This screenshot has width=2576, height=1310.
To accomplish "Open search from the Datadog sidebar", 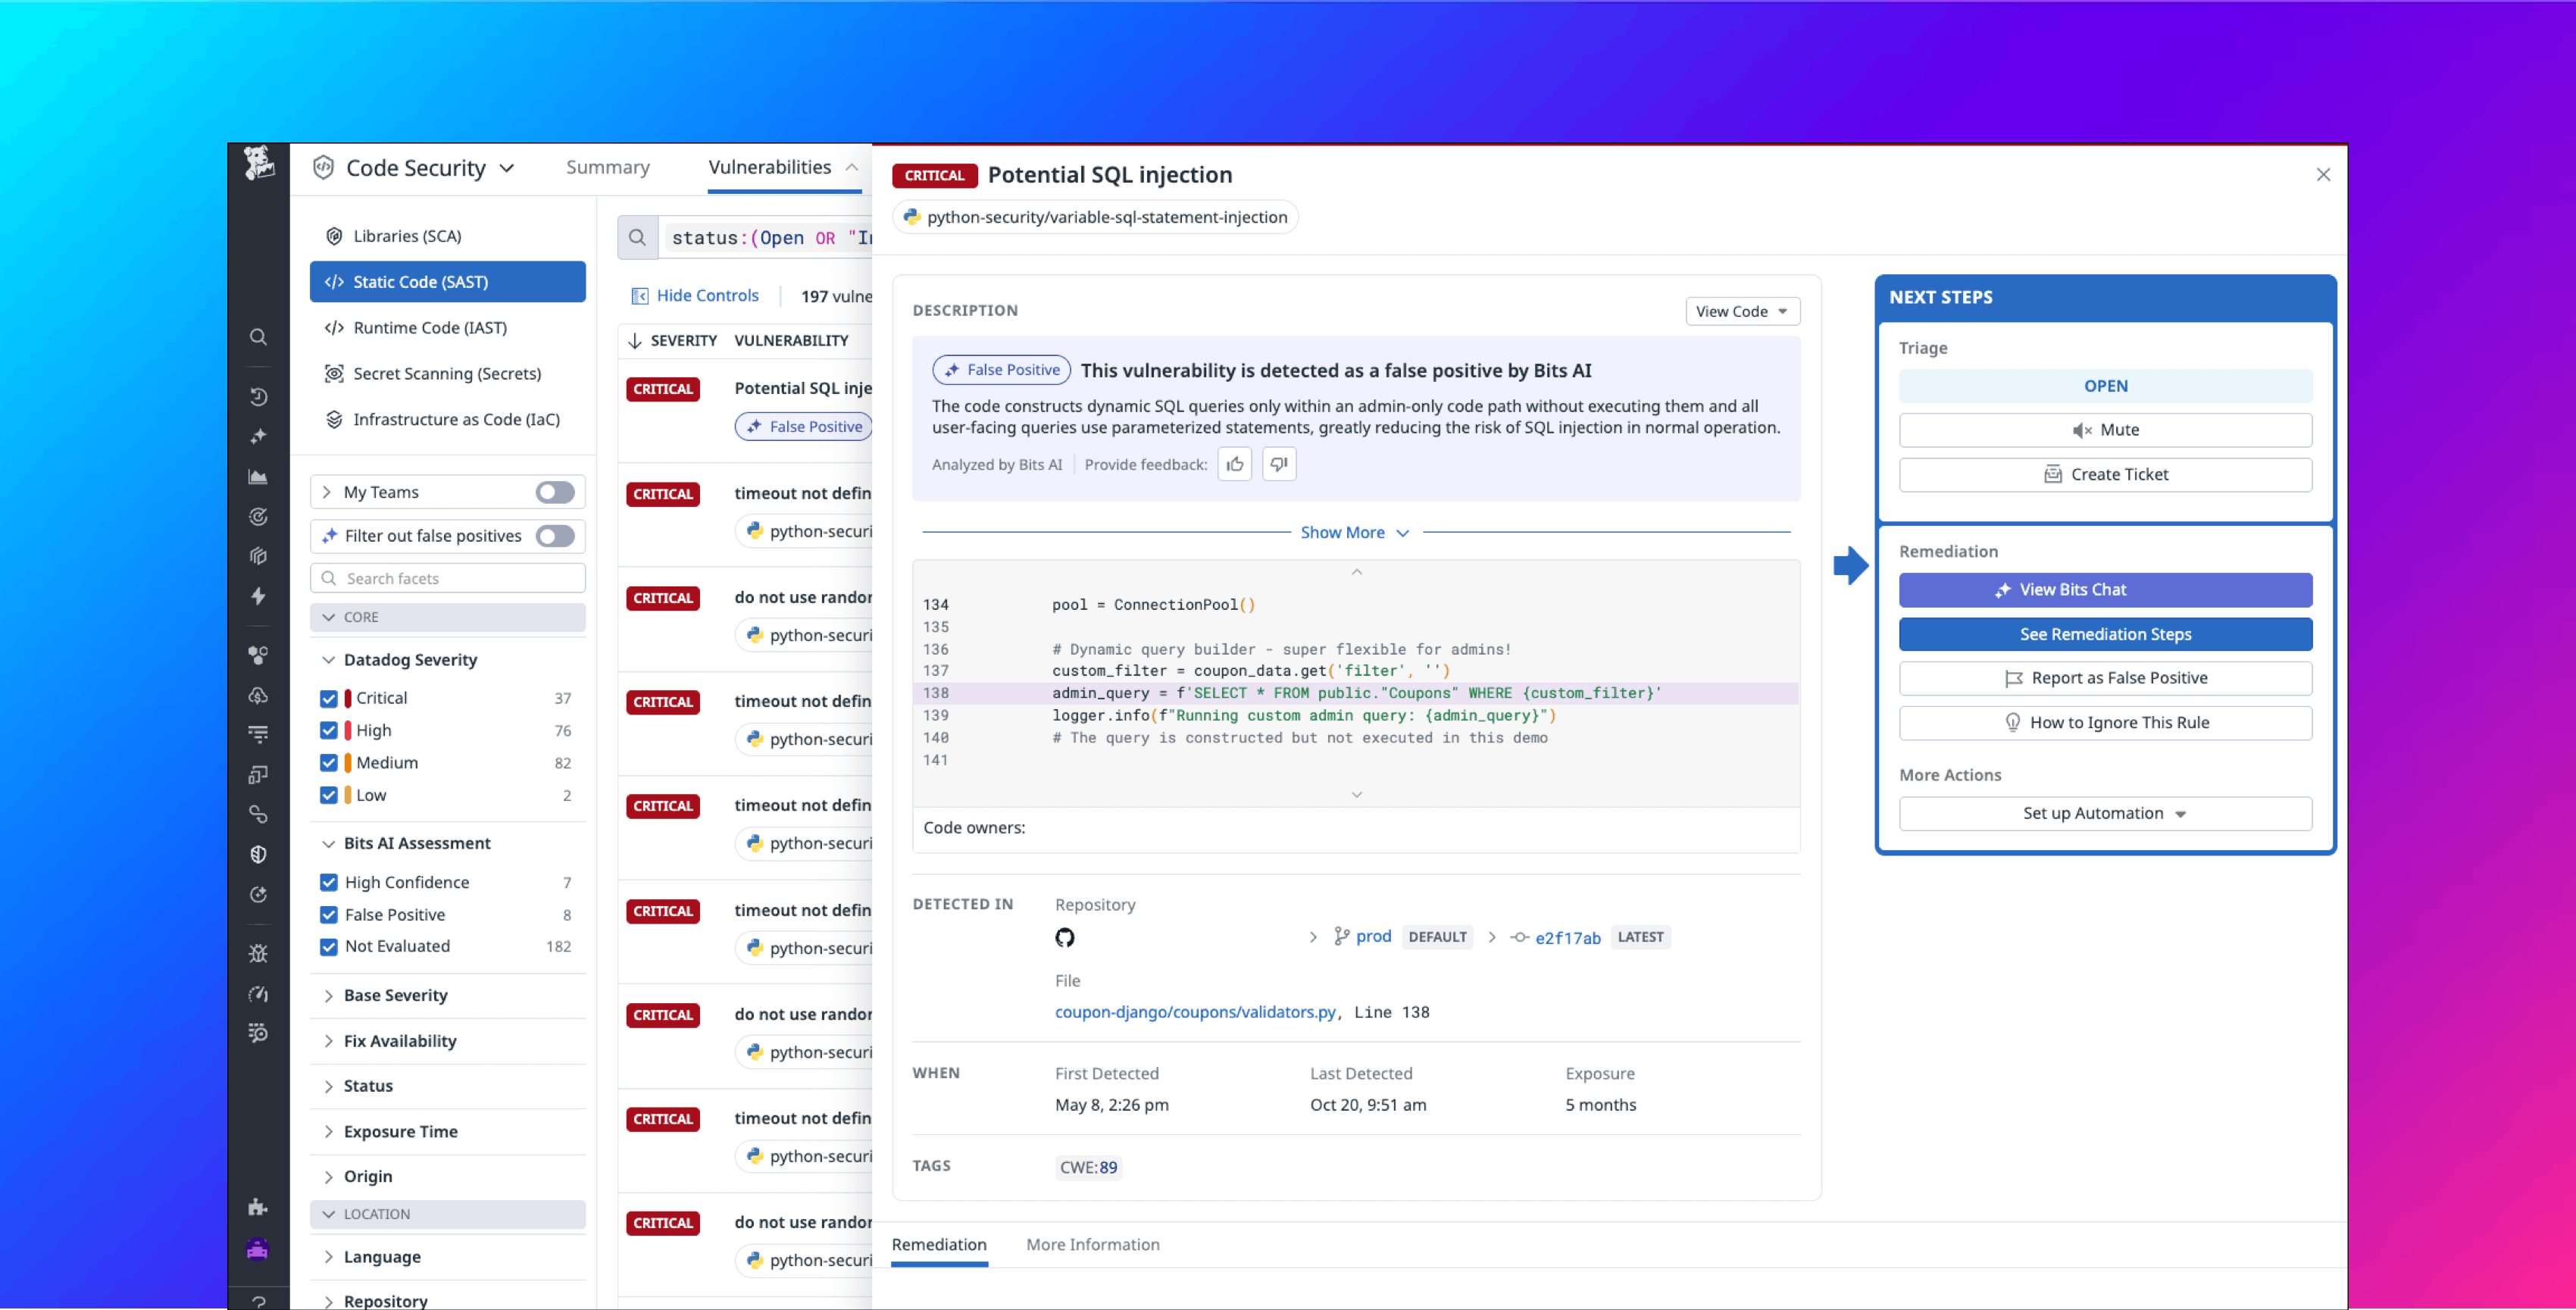I will [259, 337].
